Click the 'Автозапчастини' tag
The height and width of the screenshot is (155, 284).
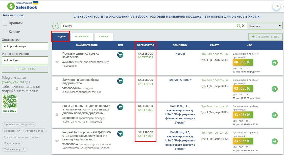tap(35, 131)
